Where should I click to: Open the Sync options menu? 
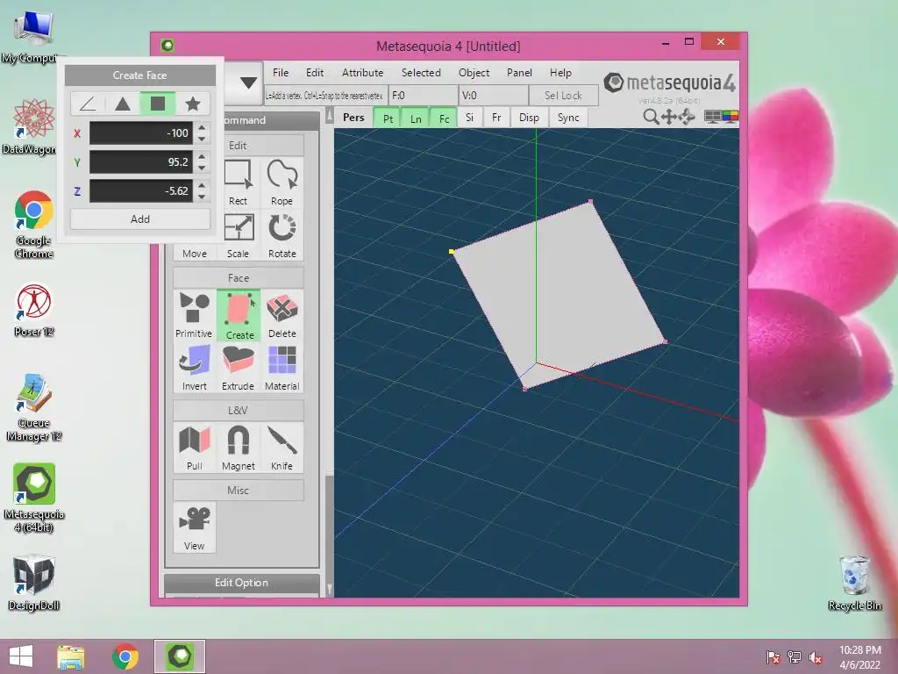point(568,118)
